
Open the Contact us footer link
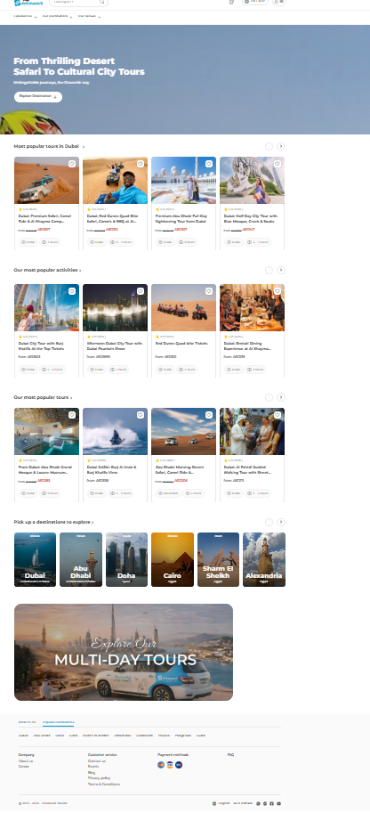click(x=97, y=760)
